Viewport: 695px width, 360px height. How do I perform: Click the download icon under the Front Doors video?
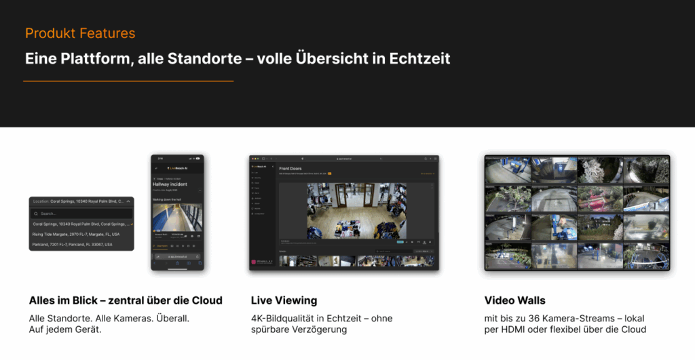424,242
